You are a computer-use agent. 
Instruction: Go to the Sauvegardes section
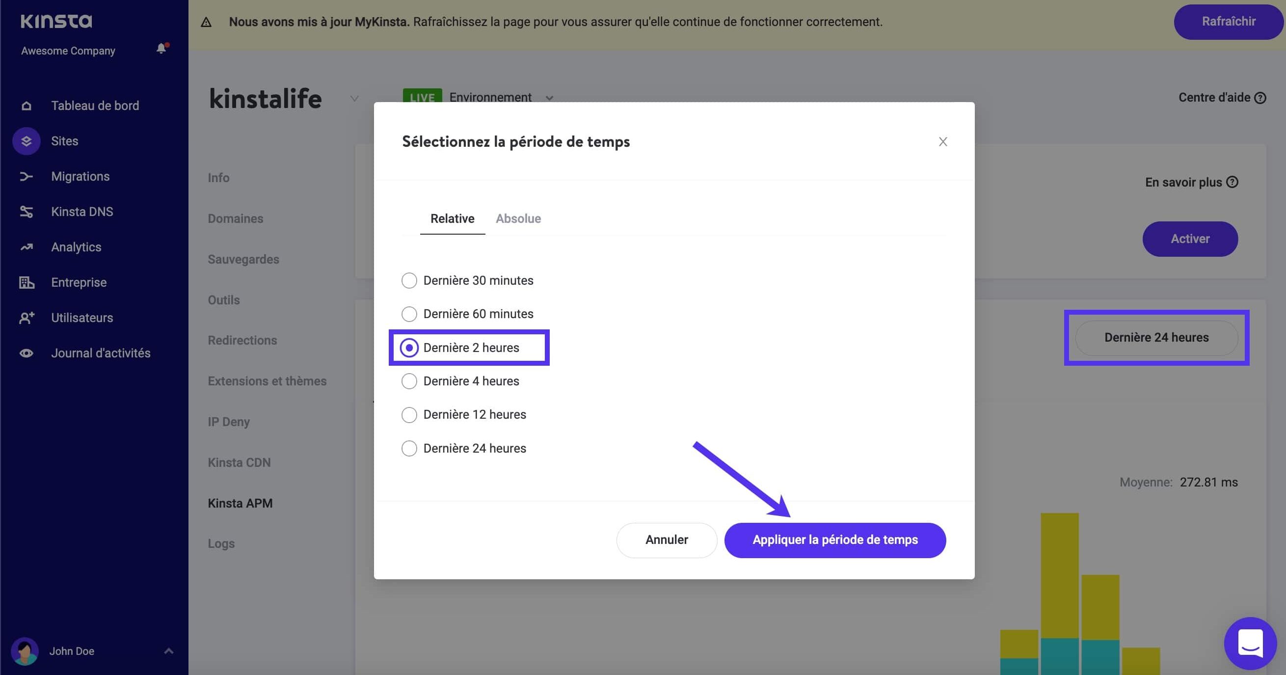point(243,260)
